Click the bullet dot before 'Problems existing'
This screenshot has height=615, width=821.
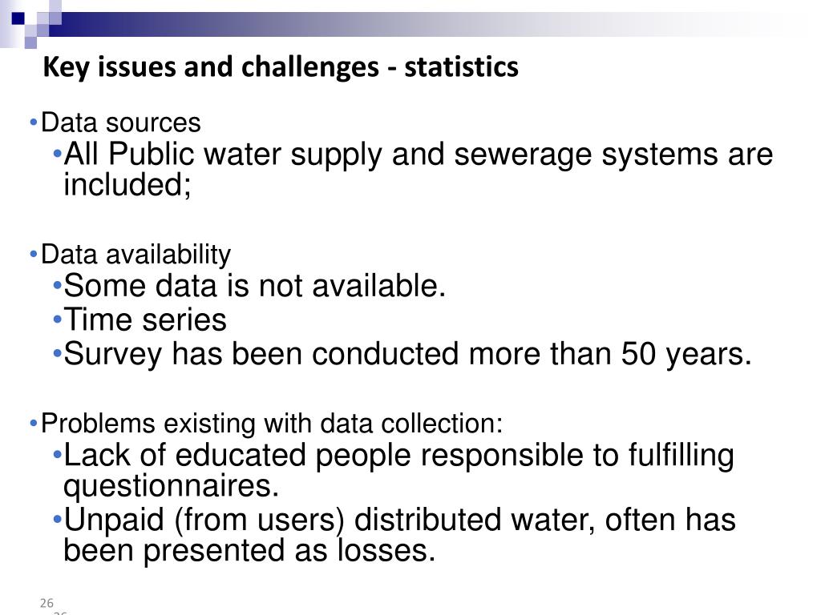tap(34, 423)
